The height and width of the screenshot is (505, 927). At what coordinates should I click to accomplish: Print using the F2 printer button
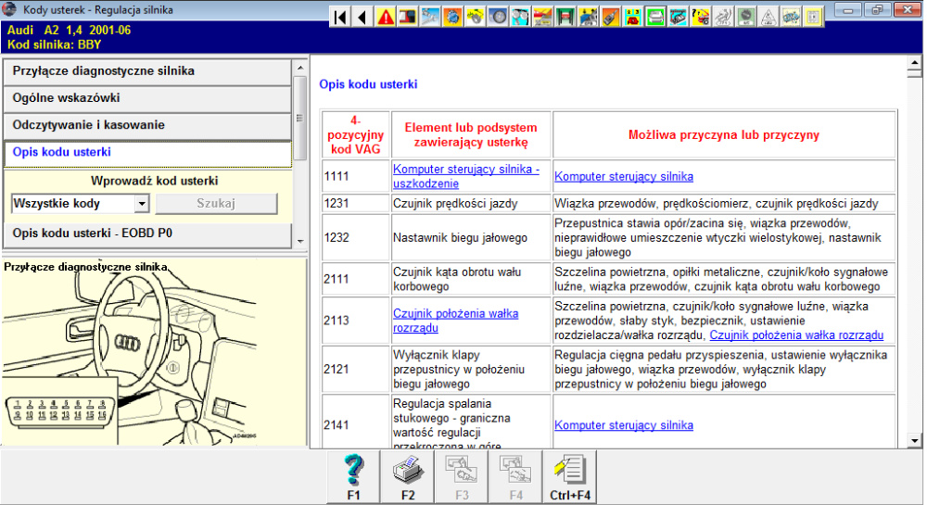coord(408,477)
